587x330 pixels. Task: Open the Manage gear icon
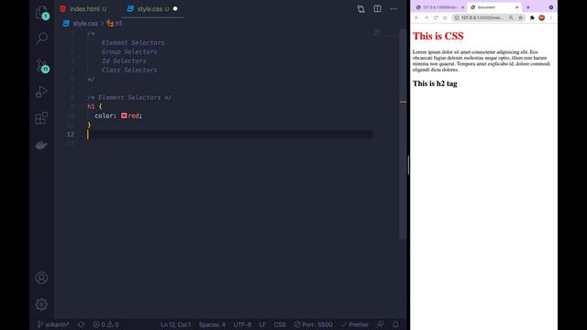point(41,304)
